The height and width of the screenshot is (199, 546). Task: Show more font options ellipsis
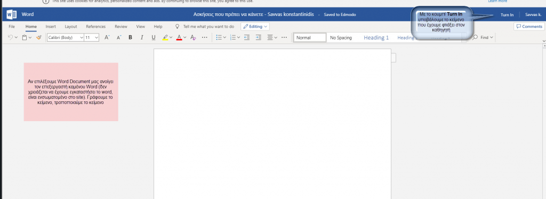(205, 37)
